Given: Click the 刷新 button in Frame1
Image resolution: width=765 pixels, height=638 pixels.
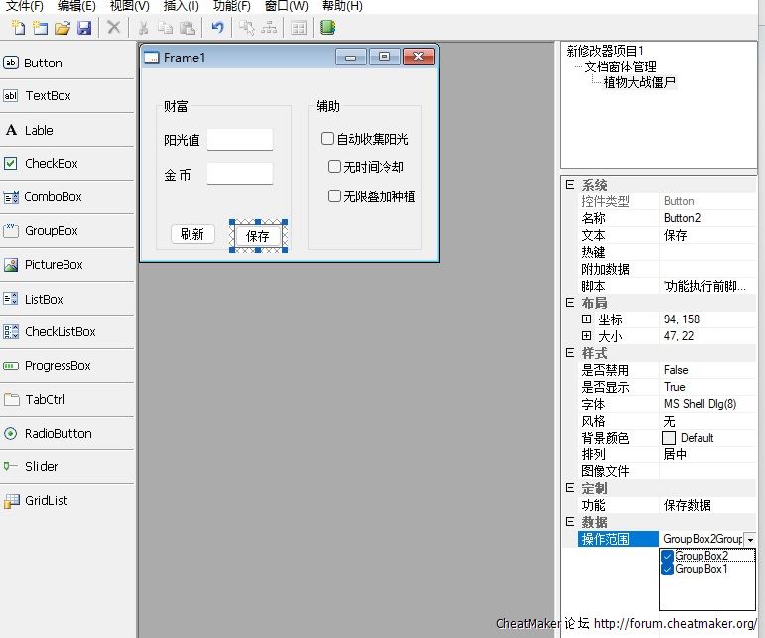Looking at the screenshot, I should click(x=192, y=234).
